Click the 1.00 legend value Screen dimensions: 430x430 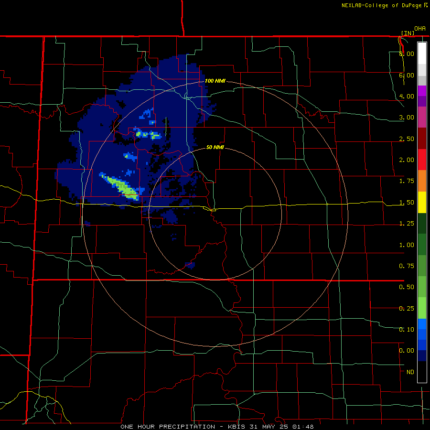point(407,245)
